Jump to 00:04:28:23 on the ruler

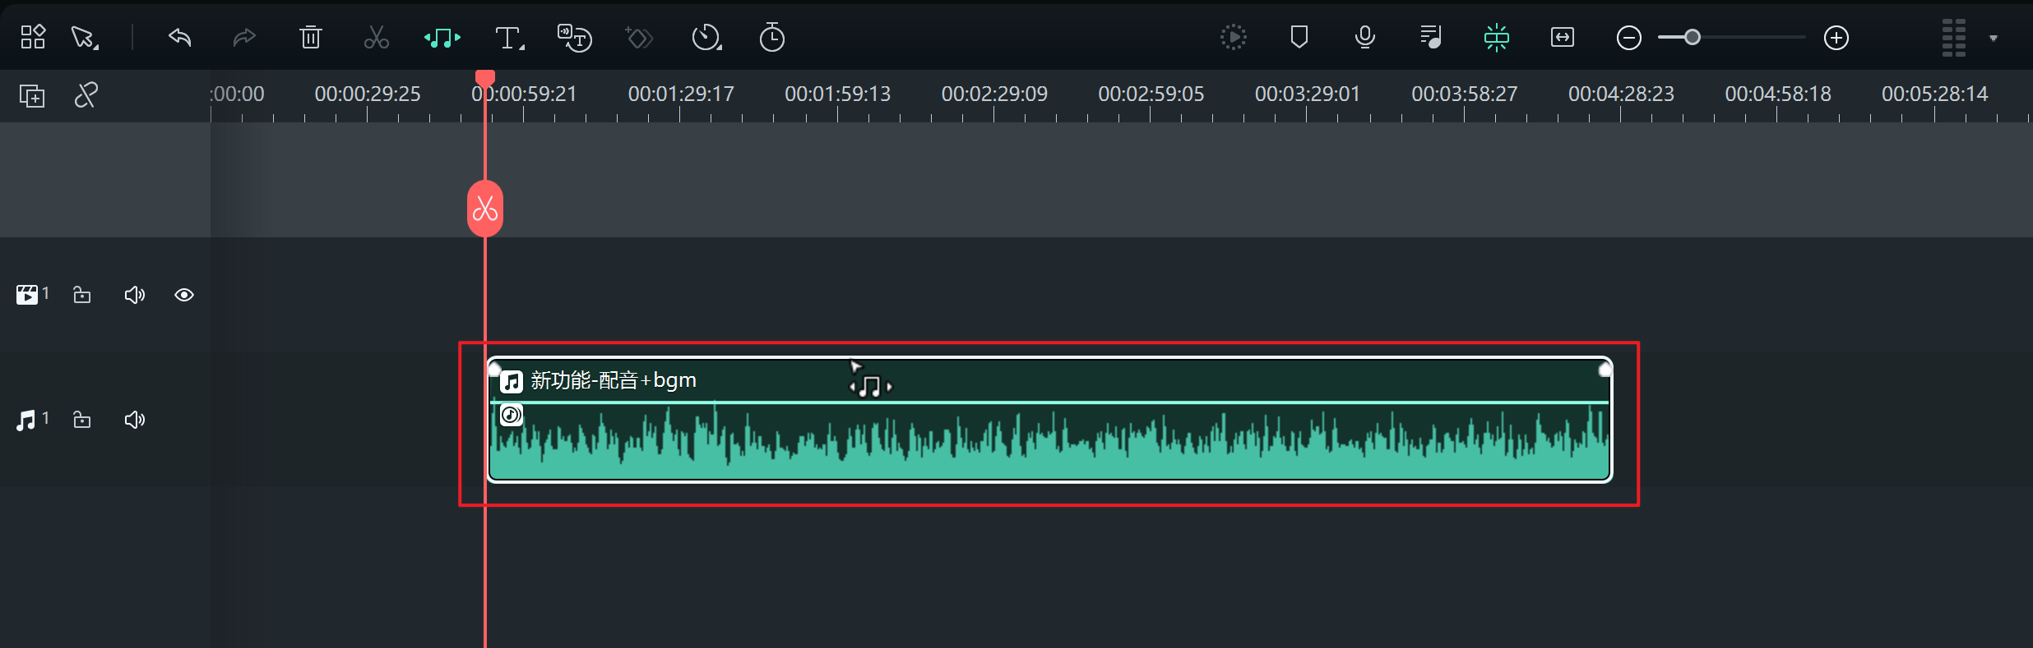pos(1621,94)
